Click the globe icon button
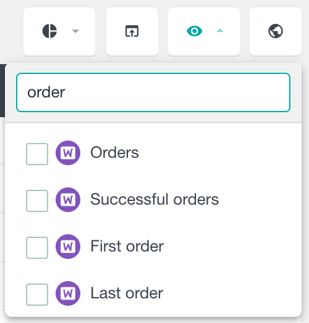 276,31
